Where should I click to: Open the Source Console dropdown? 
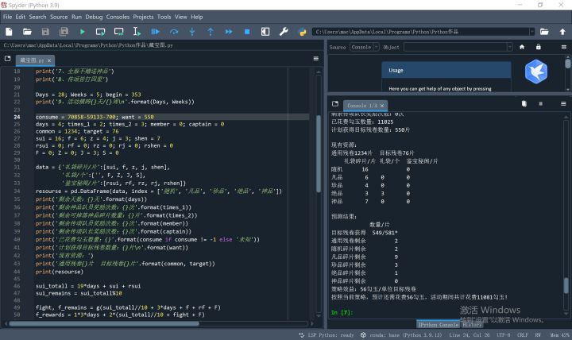click(x=365, y=47)
